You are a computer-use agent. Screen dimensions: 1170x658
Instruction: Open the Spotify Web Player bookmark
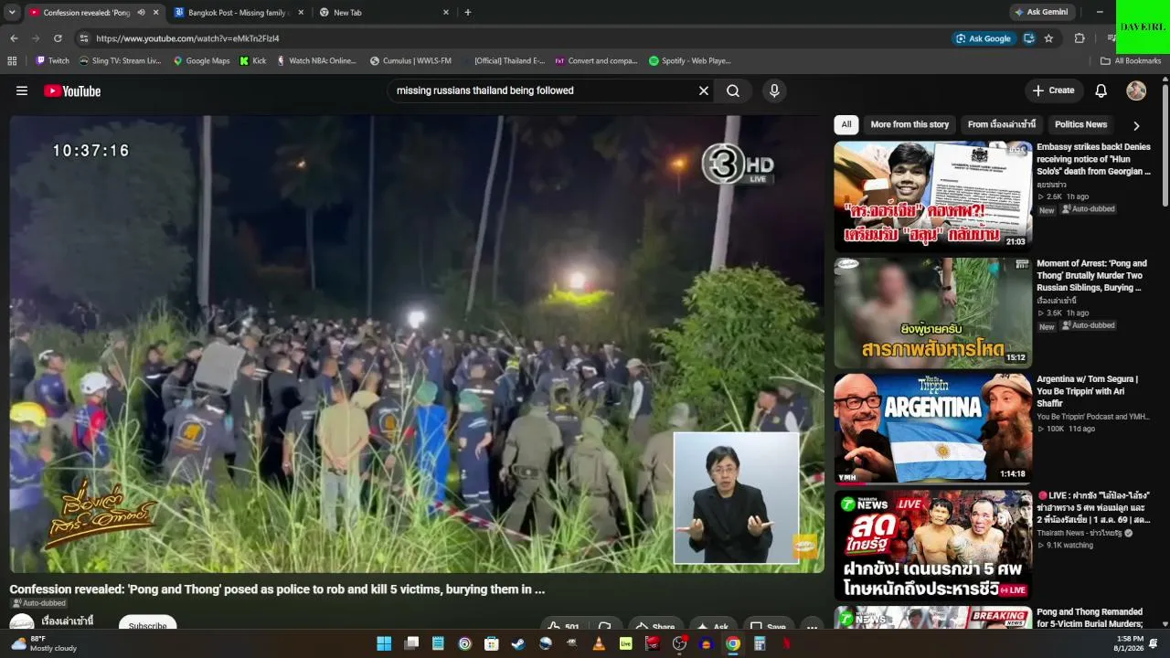[x=690, y=61]
